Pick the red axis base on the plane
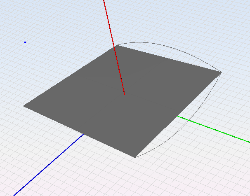 [125, 95]
